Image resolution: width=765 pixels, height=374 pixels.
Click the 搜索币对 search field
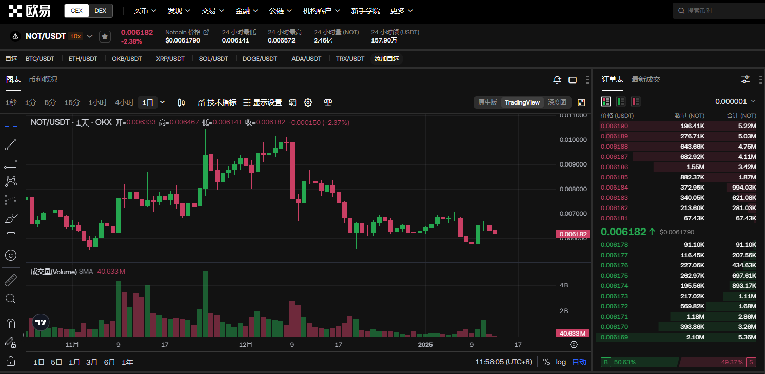718,11
